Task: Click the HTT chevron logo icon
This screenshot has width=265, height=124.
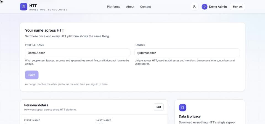Action: (x=23, y=7)
